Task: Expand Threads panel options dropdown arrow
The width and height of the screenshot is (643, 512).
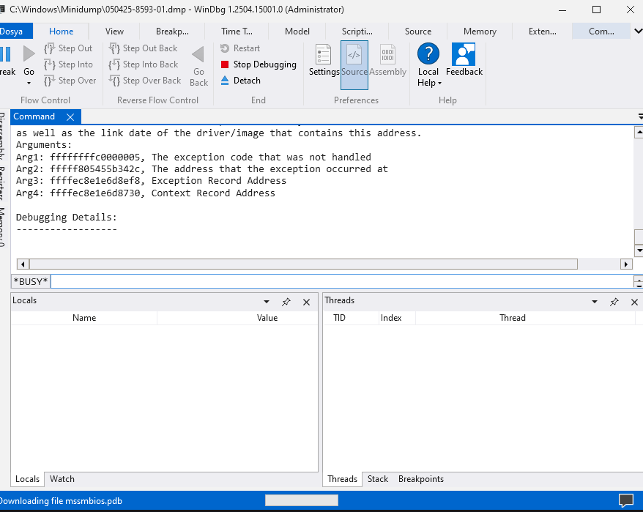Action: point(594,302)
